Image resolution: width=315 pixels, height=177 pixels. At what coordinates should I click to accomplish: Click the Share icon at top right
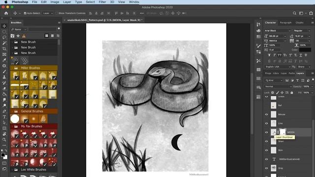click(311, 13)
